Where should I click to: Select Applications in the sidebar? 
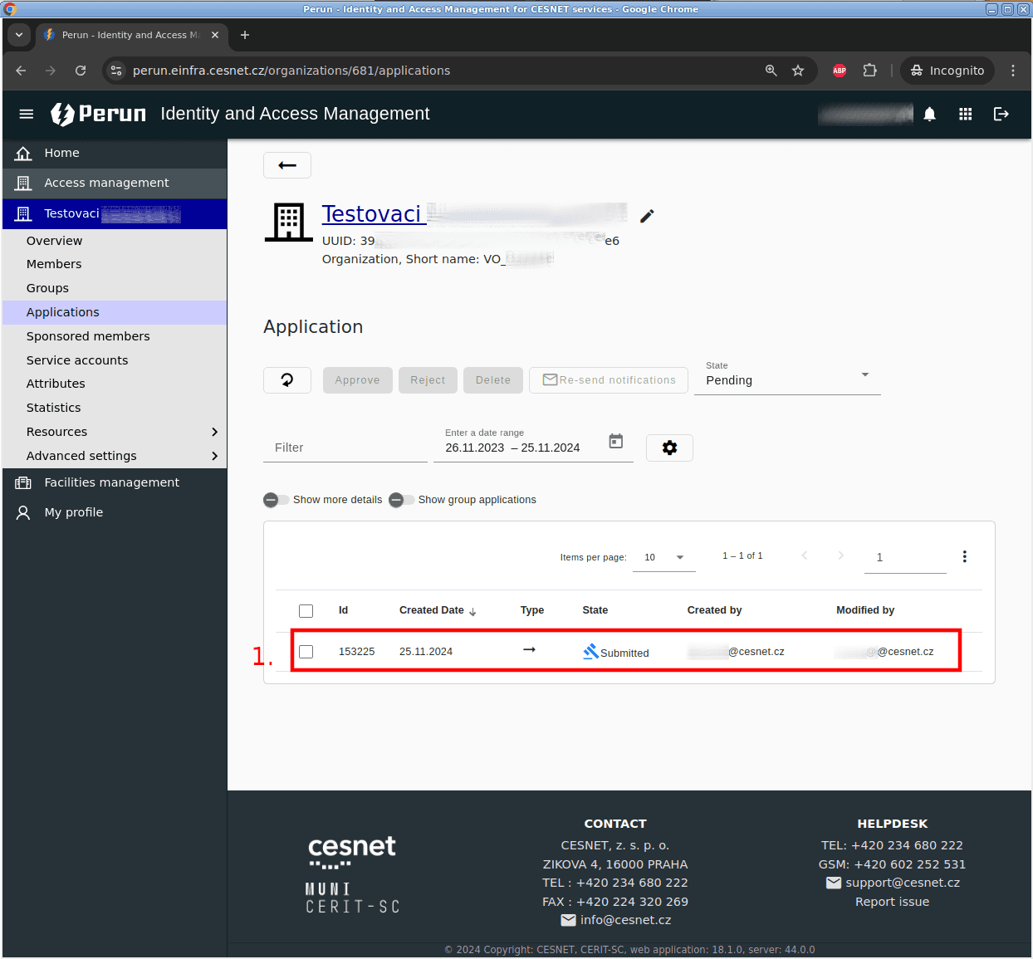[x=115, y=312]
